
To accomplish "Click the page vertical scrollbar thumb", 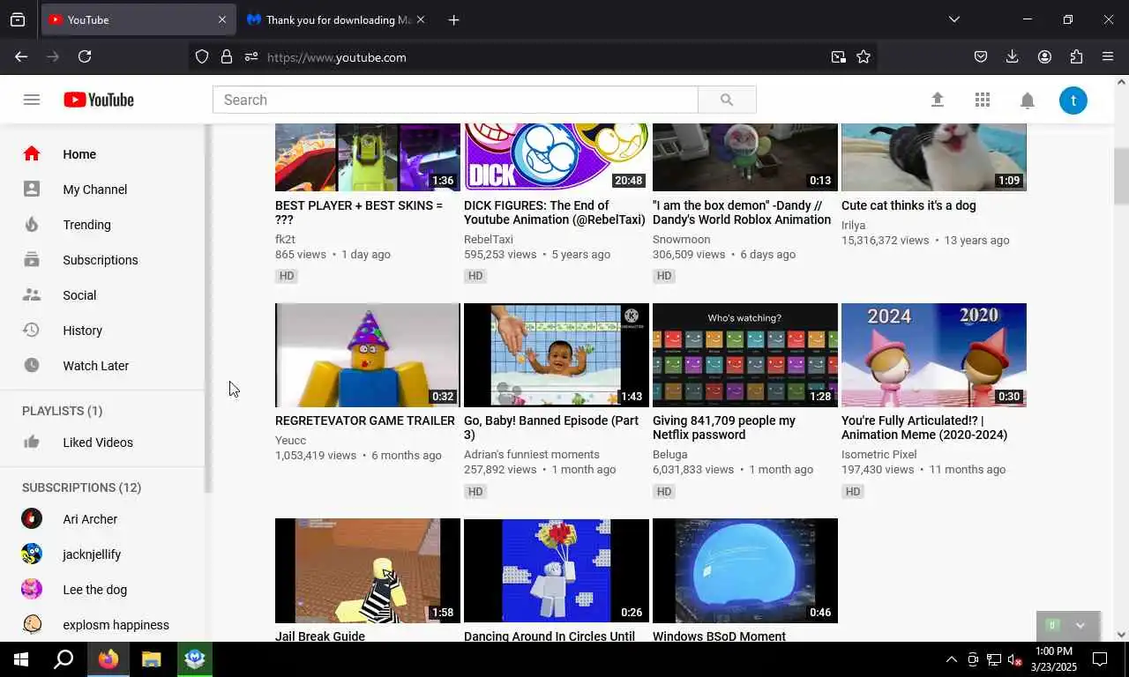I will click(x=1121, y=176).
